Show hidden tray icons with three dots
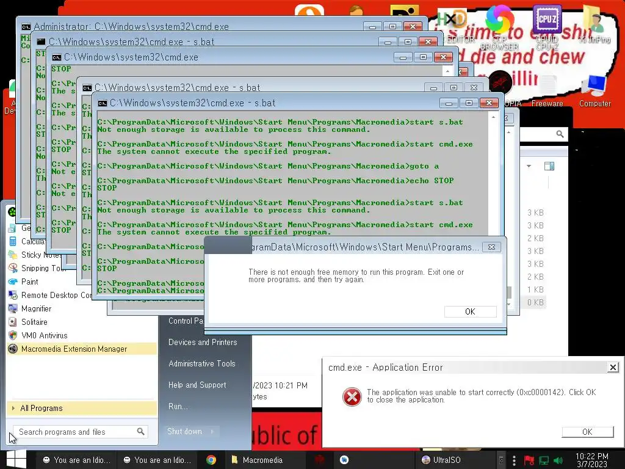The image size is (625, 469). pos(514,460)
